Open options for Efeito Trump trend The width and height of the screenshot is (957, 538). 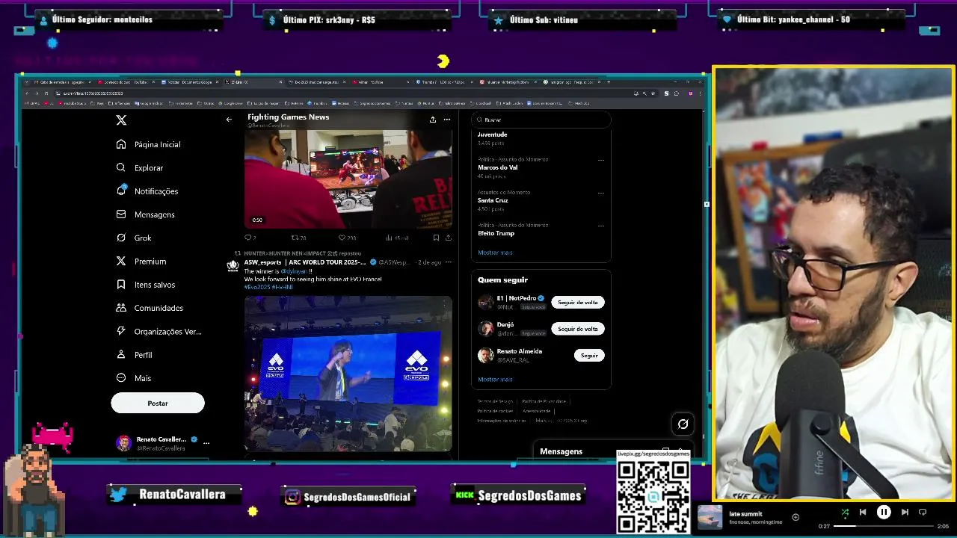pyautogui.click(x=600, y=226)
